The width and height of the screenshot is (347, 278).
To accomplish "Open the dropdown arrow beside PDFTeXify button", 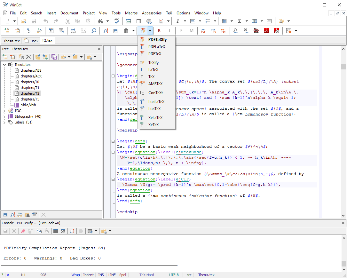I will coord(150,31).
